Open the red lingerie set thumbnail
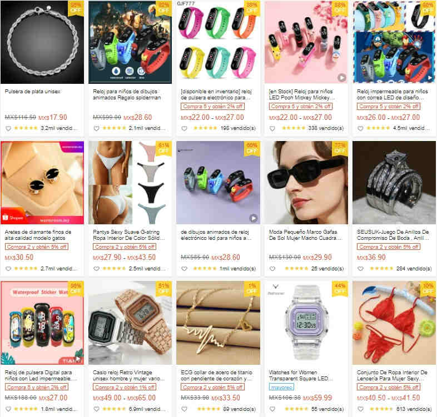The height and width of the screenshot is (417, 437). click(394, 323)
